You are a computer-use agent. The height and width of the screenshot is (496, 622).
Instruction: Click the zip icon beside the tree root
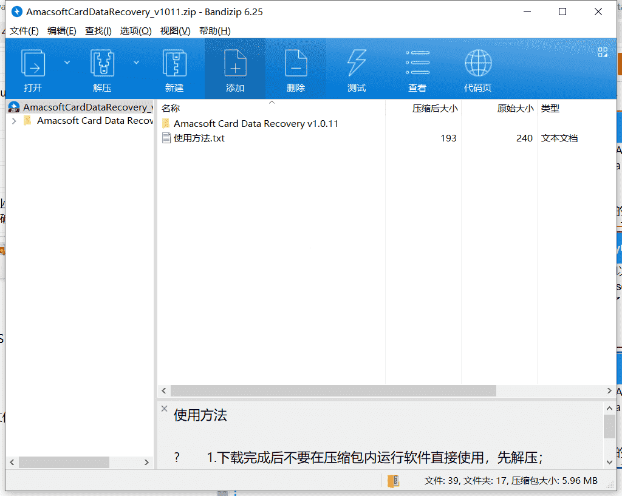(x=14, y=107)
